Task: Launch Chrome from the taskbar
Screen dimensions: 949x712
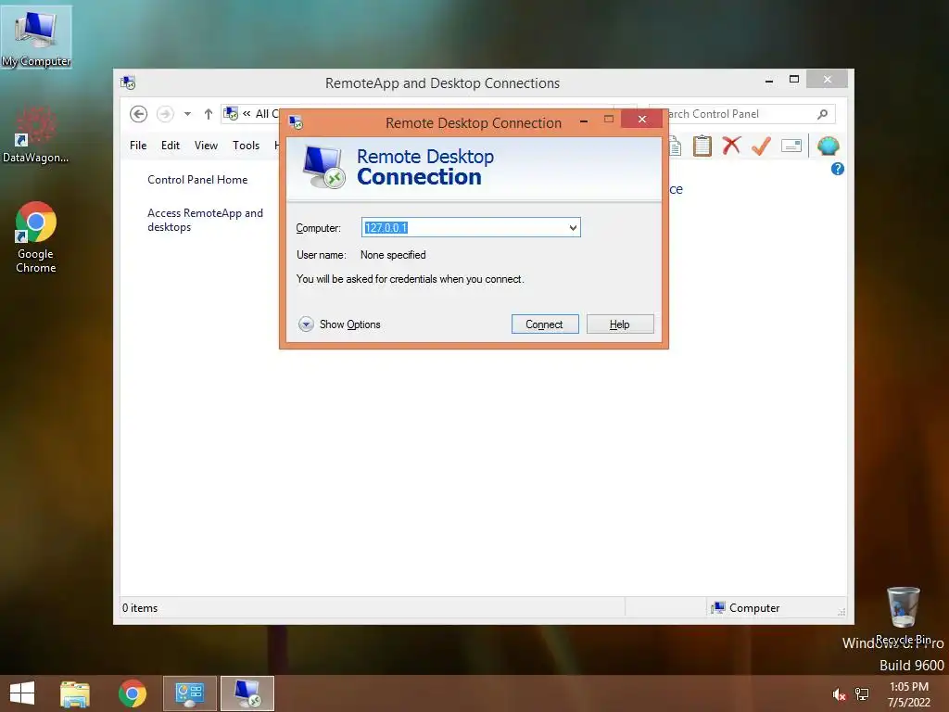Action: coord(133,693)
